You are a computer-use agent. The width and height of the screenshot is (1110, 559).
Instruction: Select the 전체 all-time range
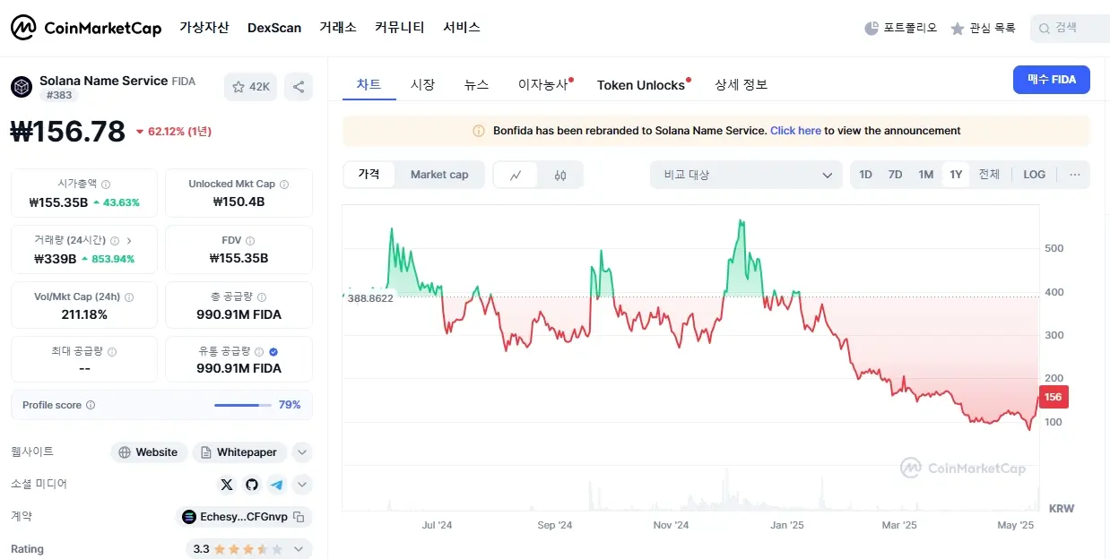coord(989,175)
